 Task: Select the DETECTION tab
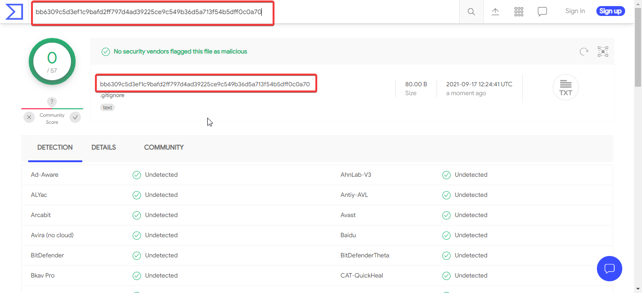click(x=55, y=147)
